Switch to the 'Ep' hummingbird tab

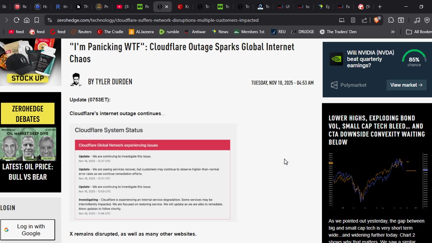tap(323, 6)
